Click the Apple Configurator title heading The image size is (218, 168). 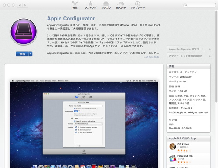point(71,19)
